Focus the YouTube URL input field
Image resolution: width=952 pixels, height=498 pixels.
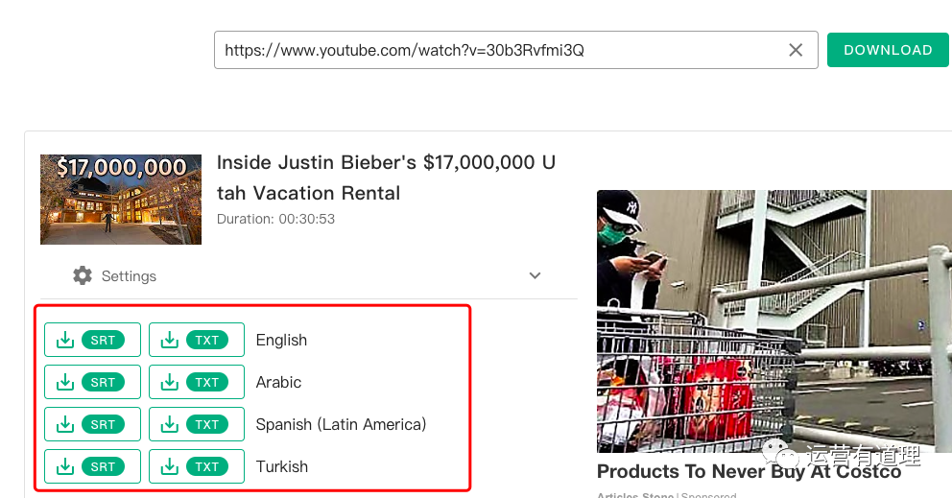499,50
